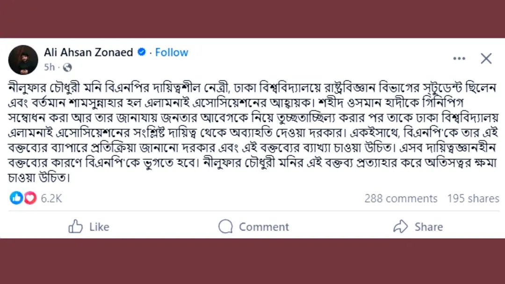
Task: Open the three-dot post options menu
Action: point(459,57)
